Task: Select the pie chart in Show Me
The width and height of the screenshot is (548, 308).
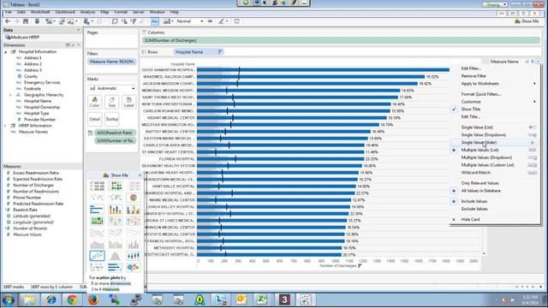Action: coord(134,198)
